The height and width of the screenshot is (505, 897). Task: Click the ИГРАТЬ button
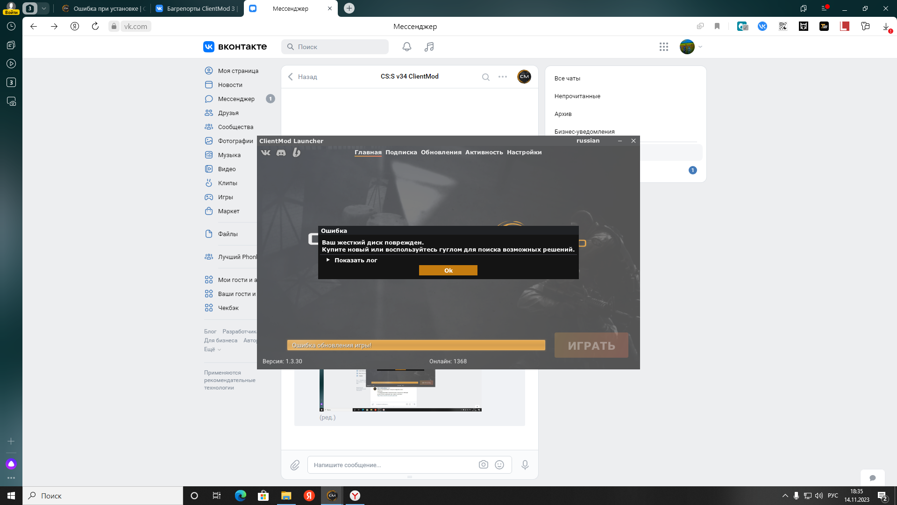pyautogui.click(x=591, y=346)
